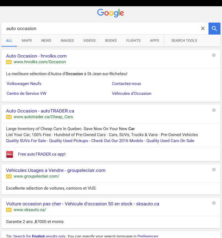This screenshot has width=222, height=238.
Task: Click the autoTRADER app thumbnail icon
Action: pyautogui.click(x=10, y=154)
